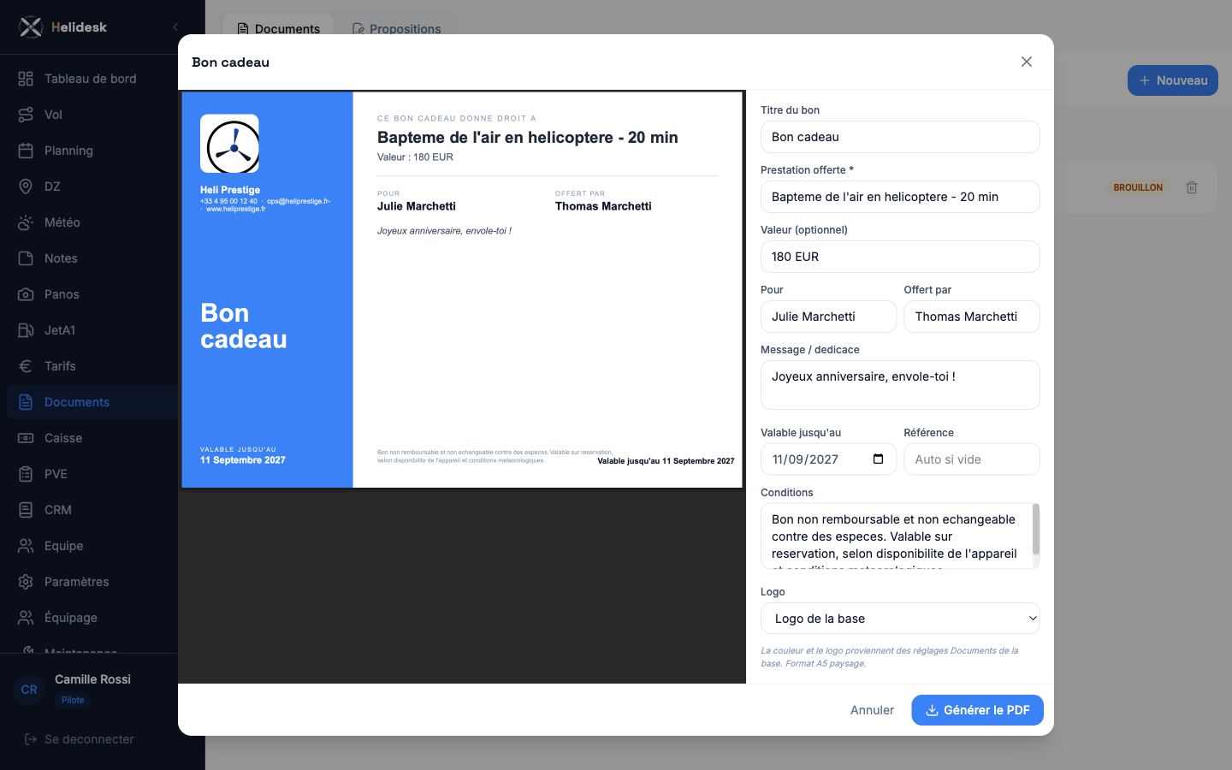Image resolution: width=1232 pixels, height=770 pixels.
Task: Click the Paramètres gear icon
Action: [x=26, y=582]
